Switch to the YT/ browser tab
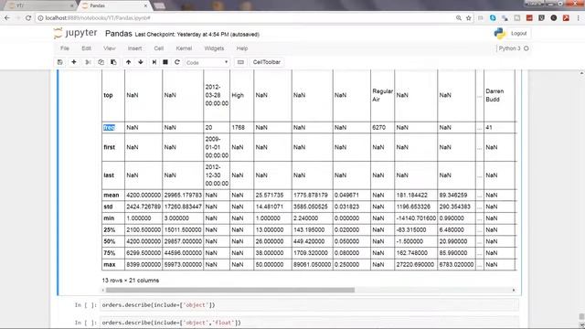The height and width of the screenshot is (329, 585). point(39,5)
